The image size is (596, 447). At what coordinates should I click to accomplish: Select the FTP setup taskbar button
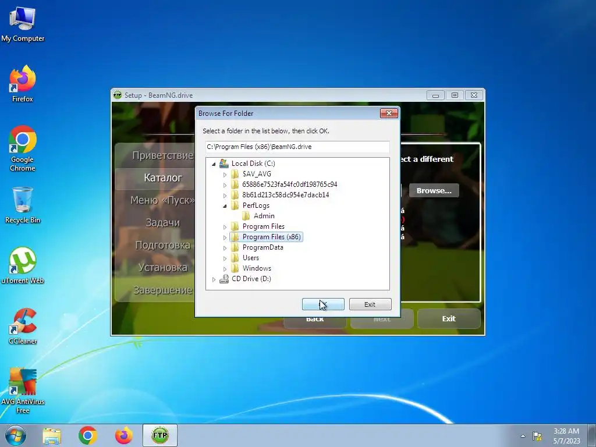(160, 435)
